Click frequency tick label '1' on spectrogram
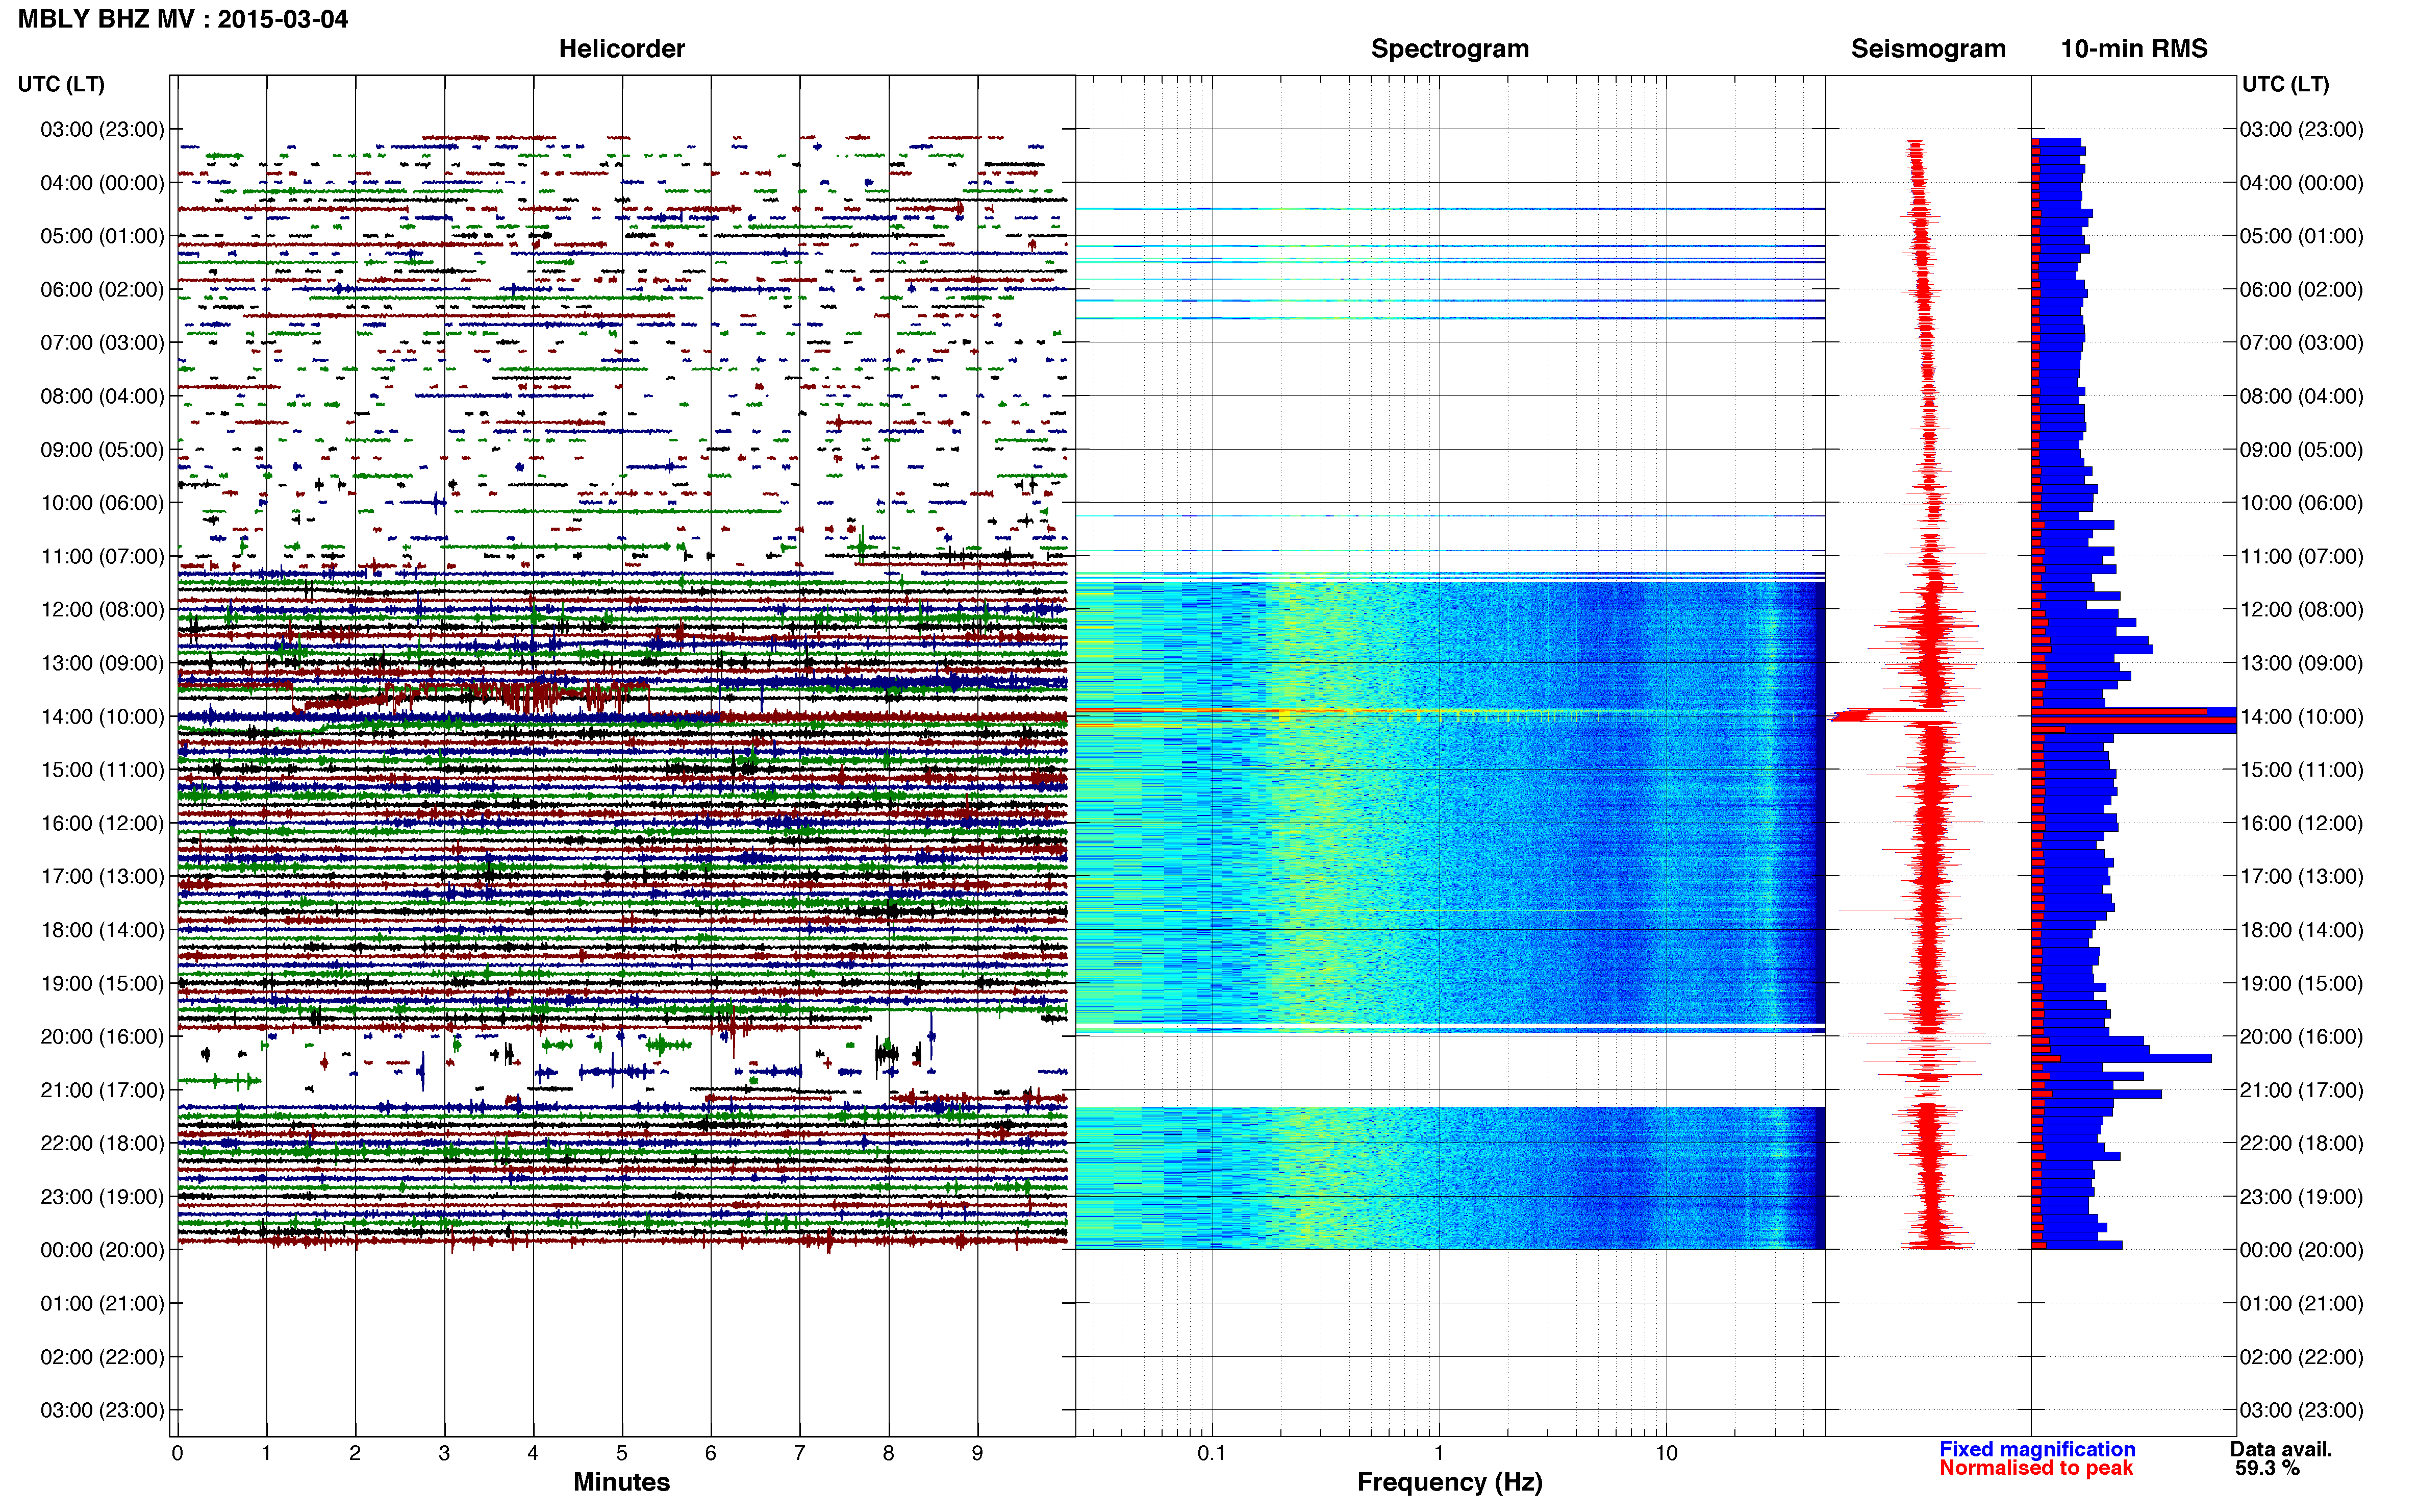 [1439, 1453]
